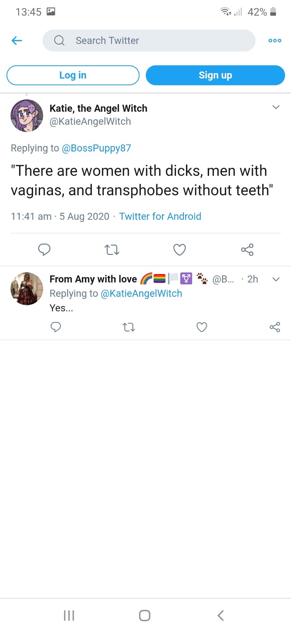Open Android recent apps button
Viewport: 291px width, 632px height.
69,615
